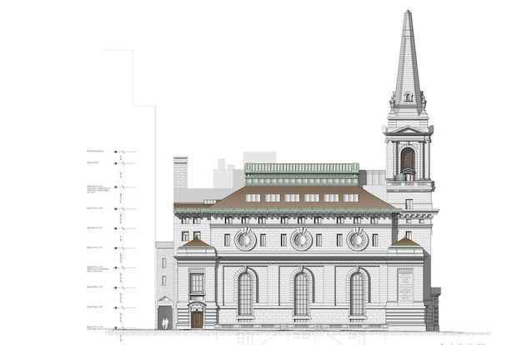517x345 pixels.
Task: Click the left circular oculus window
Action: pos(246,240)
